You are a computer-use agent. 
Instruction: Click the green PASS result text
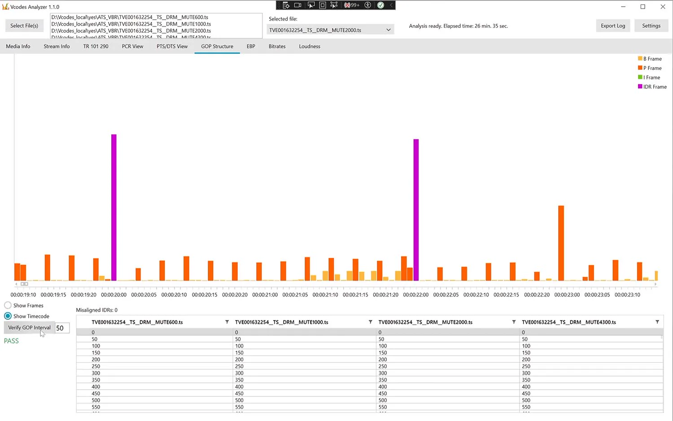(11, 341)
